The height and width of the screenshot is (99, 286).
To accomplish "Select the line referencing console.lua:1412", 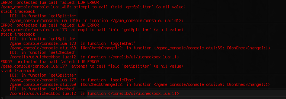I will coord(97,21).
